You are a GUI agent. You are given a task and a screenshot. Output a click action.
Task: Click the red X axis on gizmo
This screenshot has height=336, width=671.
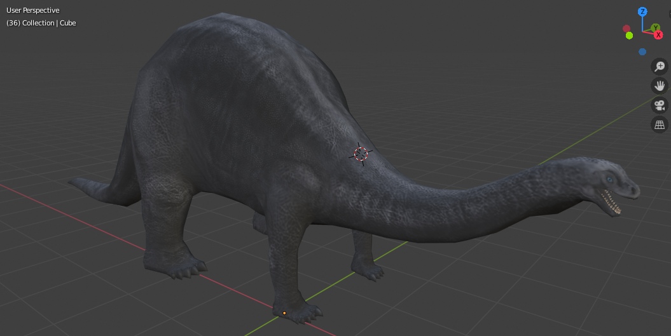[x=658, y=35]
